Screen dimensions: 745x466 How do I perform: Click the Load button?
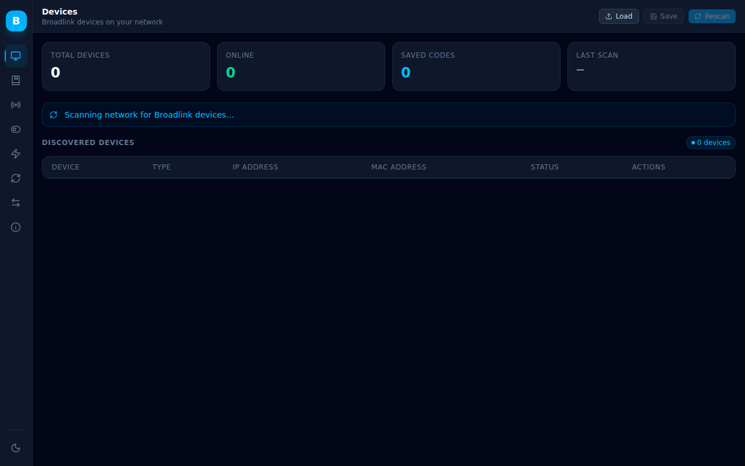(x=619, y=16)
